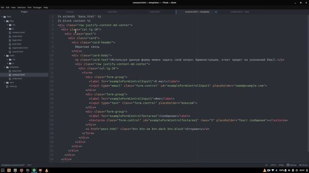Click the static folder icon

(x=7, y=56)
